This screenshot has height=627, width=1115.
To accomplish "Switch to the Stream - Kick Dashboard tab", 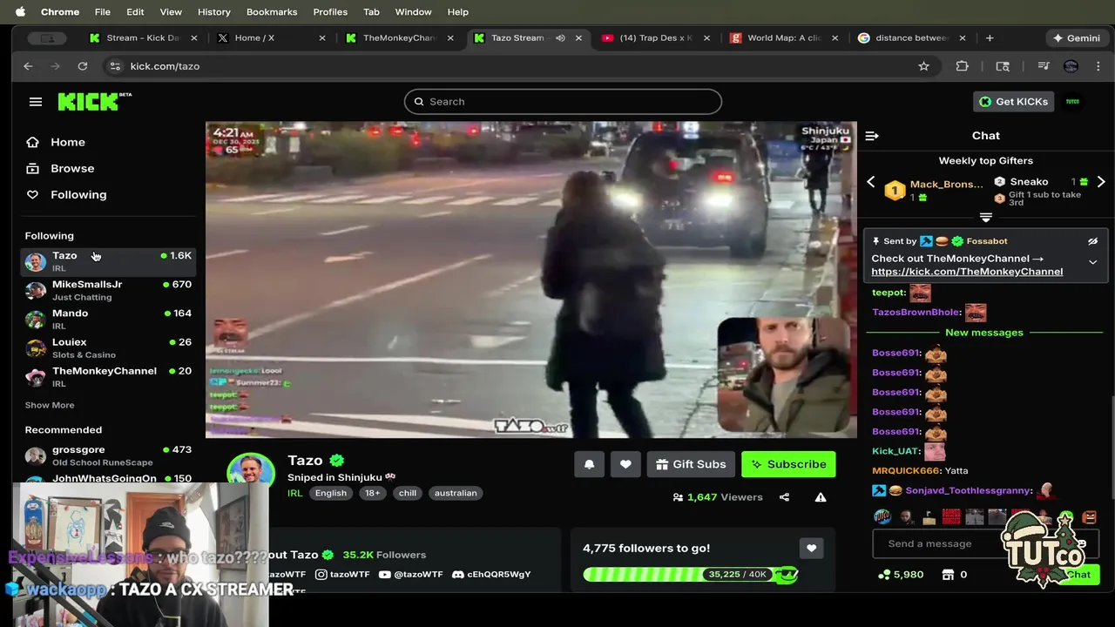I will click(x=144, y=38).
